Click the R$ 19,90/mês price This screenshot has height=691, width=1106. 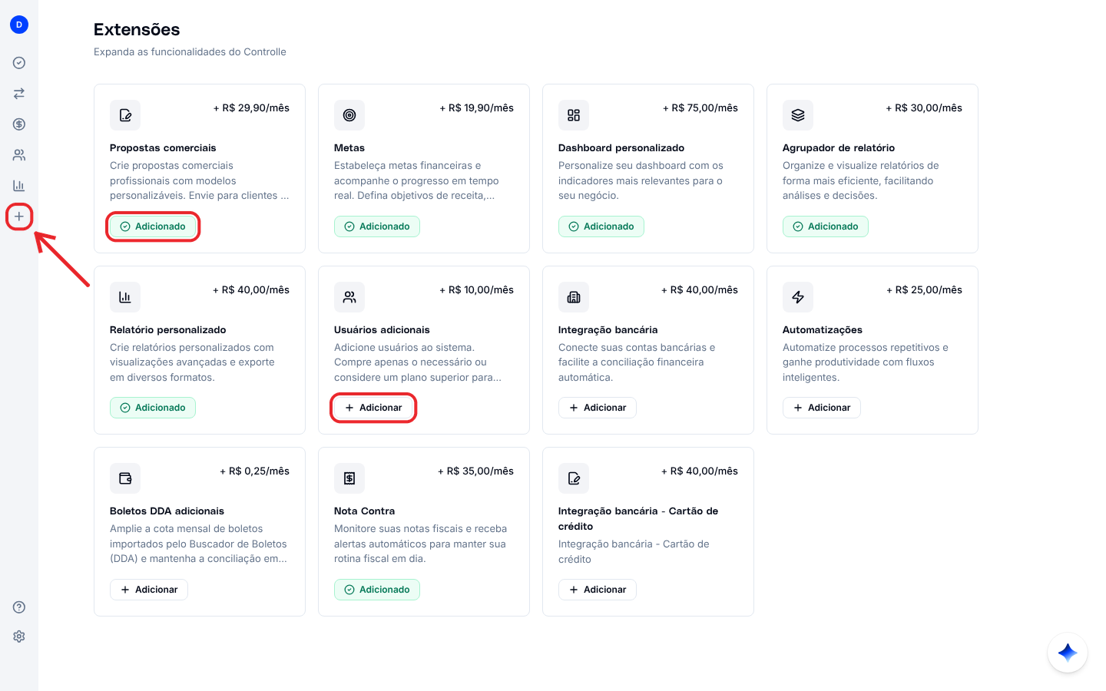[476, 108]
